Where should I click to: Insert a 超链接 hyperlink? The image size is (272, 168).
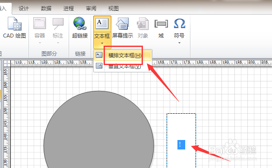pyautogui.click(x=80, y=28)
